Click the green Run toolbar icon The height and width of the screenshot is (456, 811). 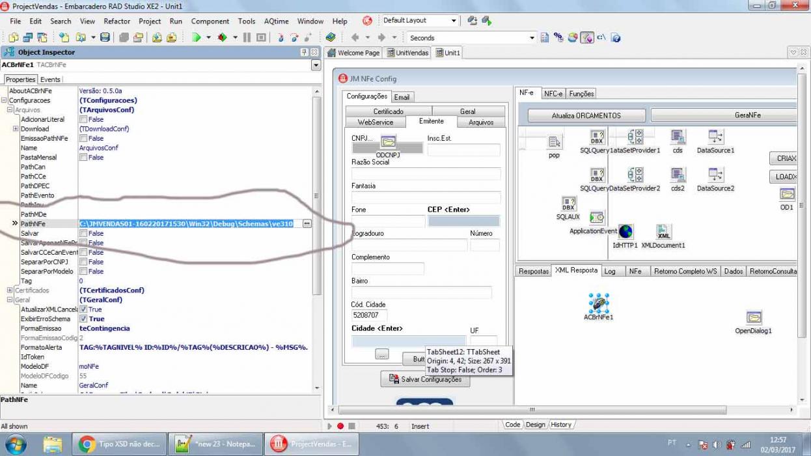[x=196, y=38]
